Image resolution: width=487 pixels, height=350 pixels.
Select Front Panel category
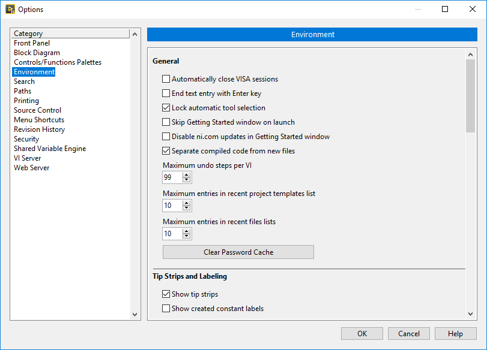pos(32,43)
